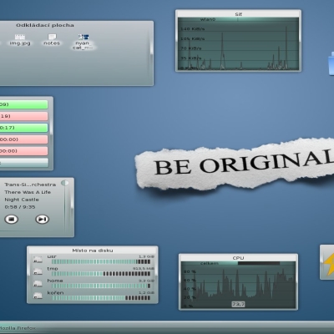Click the home partition drive icon
Viewport: 334px width, 334px height.
pos(38,283)
